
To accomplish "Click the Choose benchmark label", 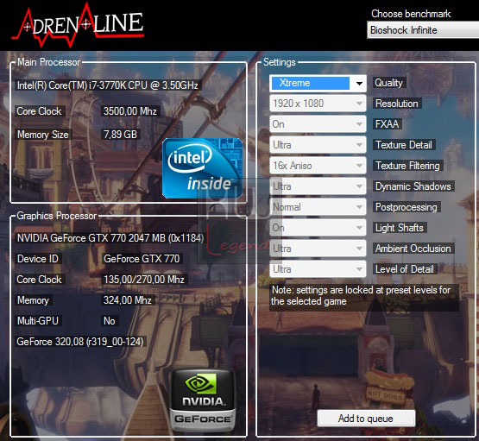I will 411,14.
